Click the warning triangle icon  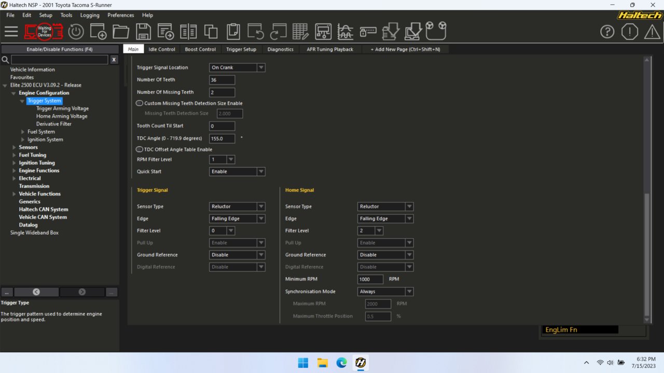(652, 32)
